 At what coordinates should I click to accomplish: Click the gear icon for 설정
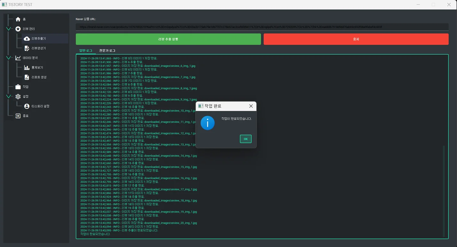point(18,96)
